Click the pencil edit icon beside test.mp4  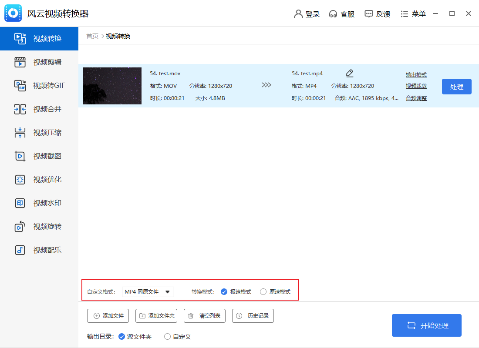coord(349,73)
